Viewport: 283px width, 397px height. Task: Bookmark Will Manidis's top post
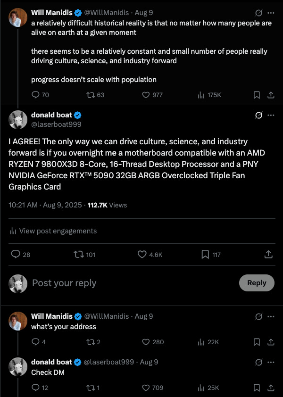(257, 95)
